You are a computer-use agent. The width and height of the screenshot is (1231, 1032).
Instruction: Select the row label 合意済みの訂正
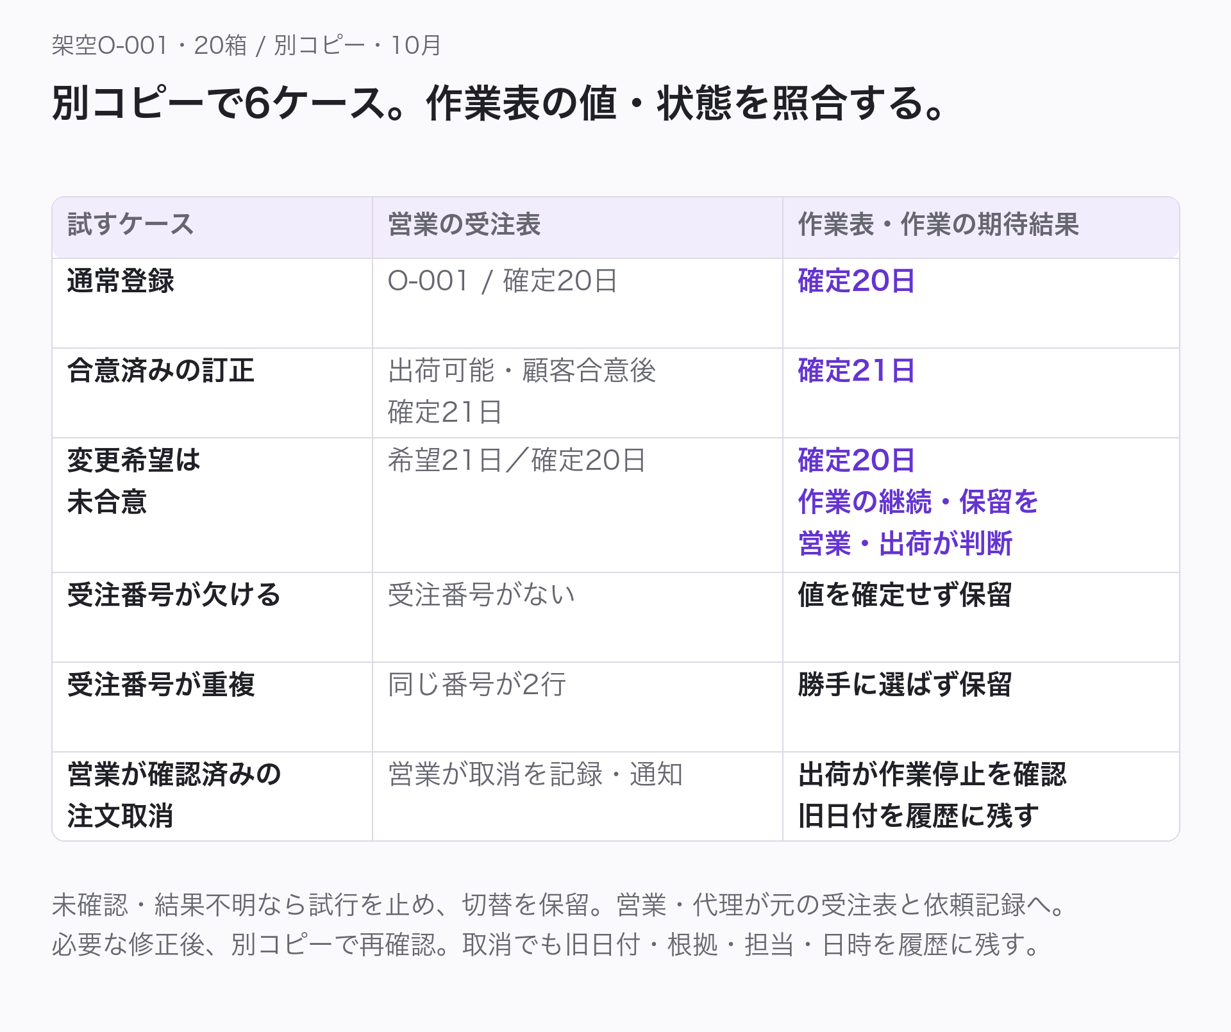[x=161, y=370]
